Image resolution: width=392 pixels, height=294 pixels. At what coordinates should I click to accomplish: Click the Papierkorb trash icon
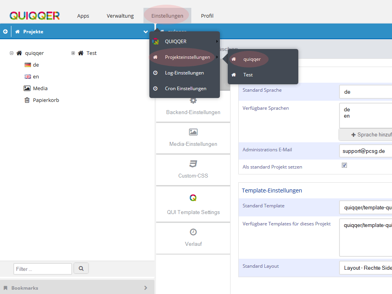click(27, 100)
